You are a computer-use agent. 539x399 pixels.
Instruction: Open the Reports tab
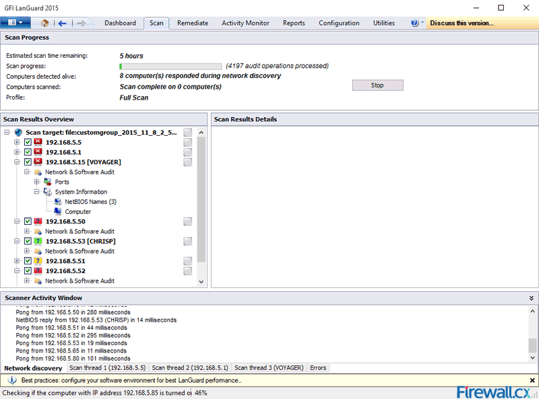(294, 23)
